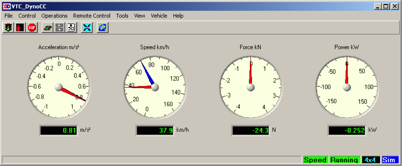Click the Force kN gauge title label
The image size is (402, 166).
pos(250,47)
